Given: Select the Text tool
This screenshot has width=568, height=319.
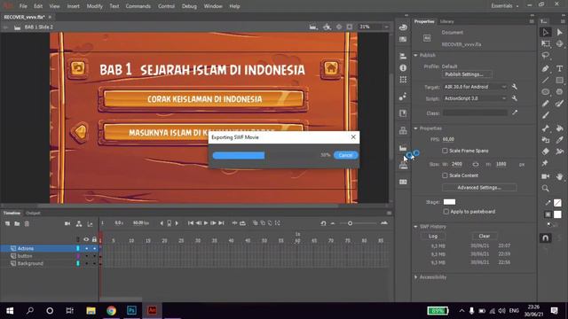Looking at the screenshot, I should (x=560, y=68).
